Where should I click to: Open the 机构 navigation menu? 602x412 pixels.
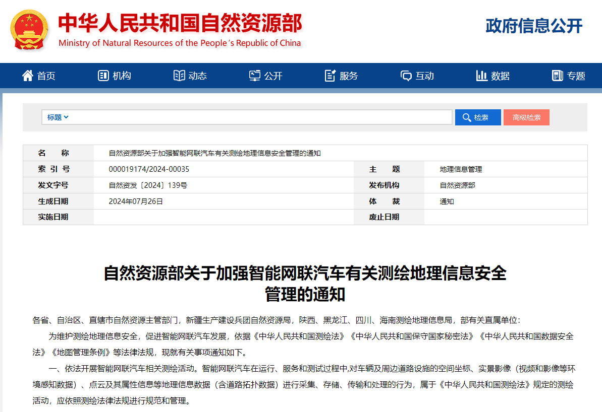[x=122, y=76]
